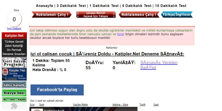
Task: Choose the 10 Dakikalık Test option
Action: (170, 6)
